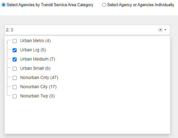178x138 pixels.
Task: Uncheck the Urban Medium (7) checkbox
Action: coord(14,59)
